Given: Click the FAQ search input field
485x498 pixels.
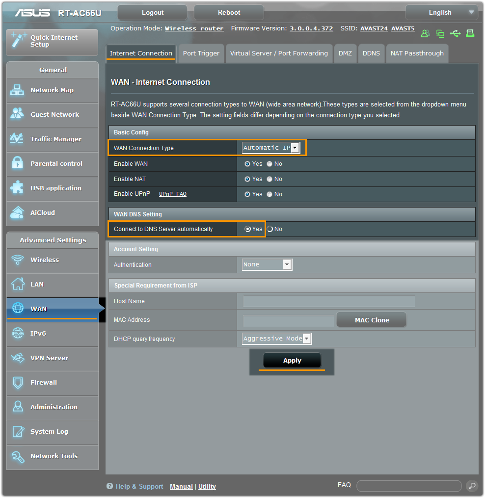Looking at the screenshot, I should 409,486.
